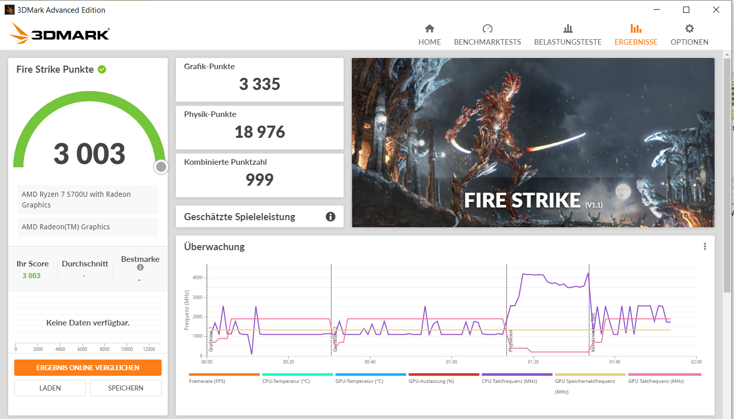Screen dimensions: 734x419
Task: Go to the Benchmarktests tab
Action: pyautogui.click(x=487, y=35)
